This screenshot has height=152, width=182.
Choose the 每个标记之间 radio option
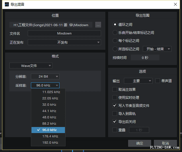pos(115,41)
